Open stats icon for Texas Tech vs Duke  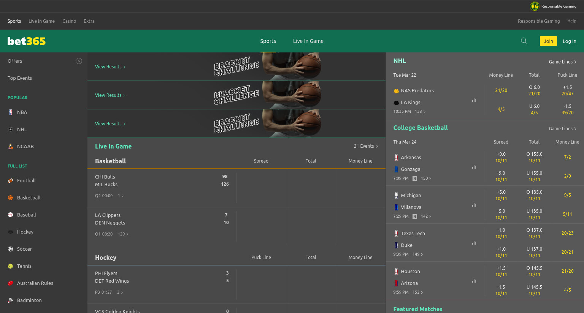coord(474,243)
